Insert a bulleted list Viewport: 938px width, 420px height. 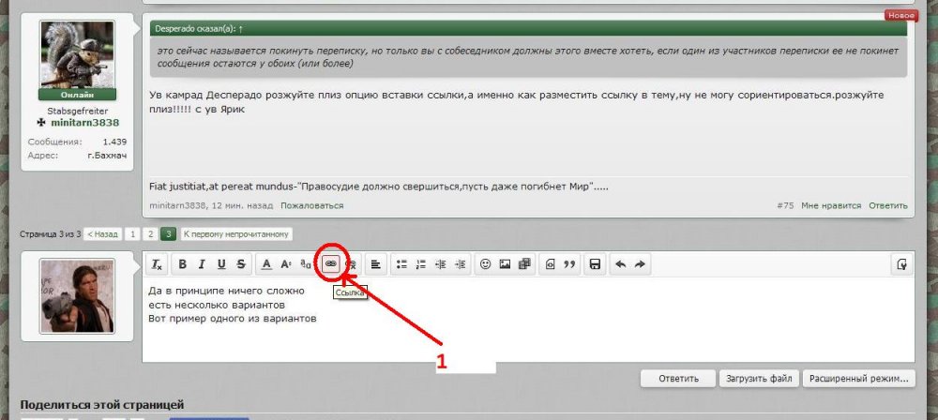click(x=401, y=264)
